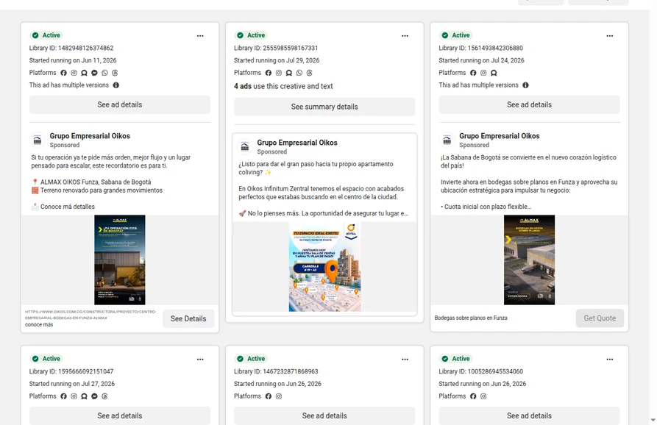Click 'Library ID: 1595666092151047' text
This screenshot has height=425, width=657.
click(x=71, y=371)
